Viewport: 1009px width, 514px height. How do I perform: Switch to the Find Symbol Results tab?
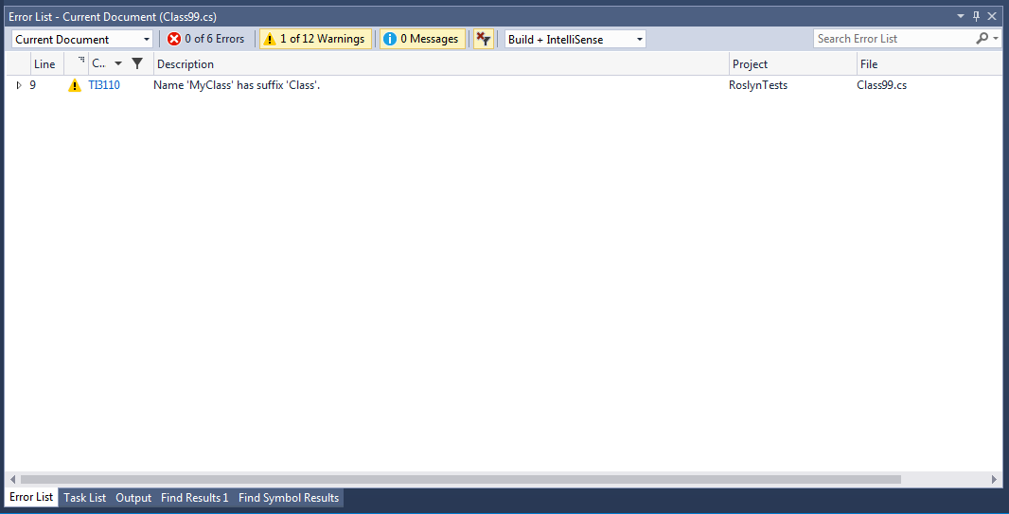pos(289,498)
